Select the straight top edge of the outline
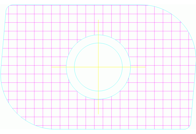Image resolution: width=196 pixels, height=134 pixels. click(x=77, y=5)
